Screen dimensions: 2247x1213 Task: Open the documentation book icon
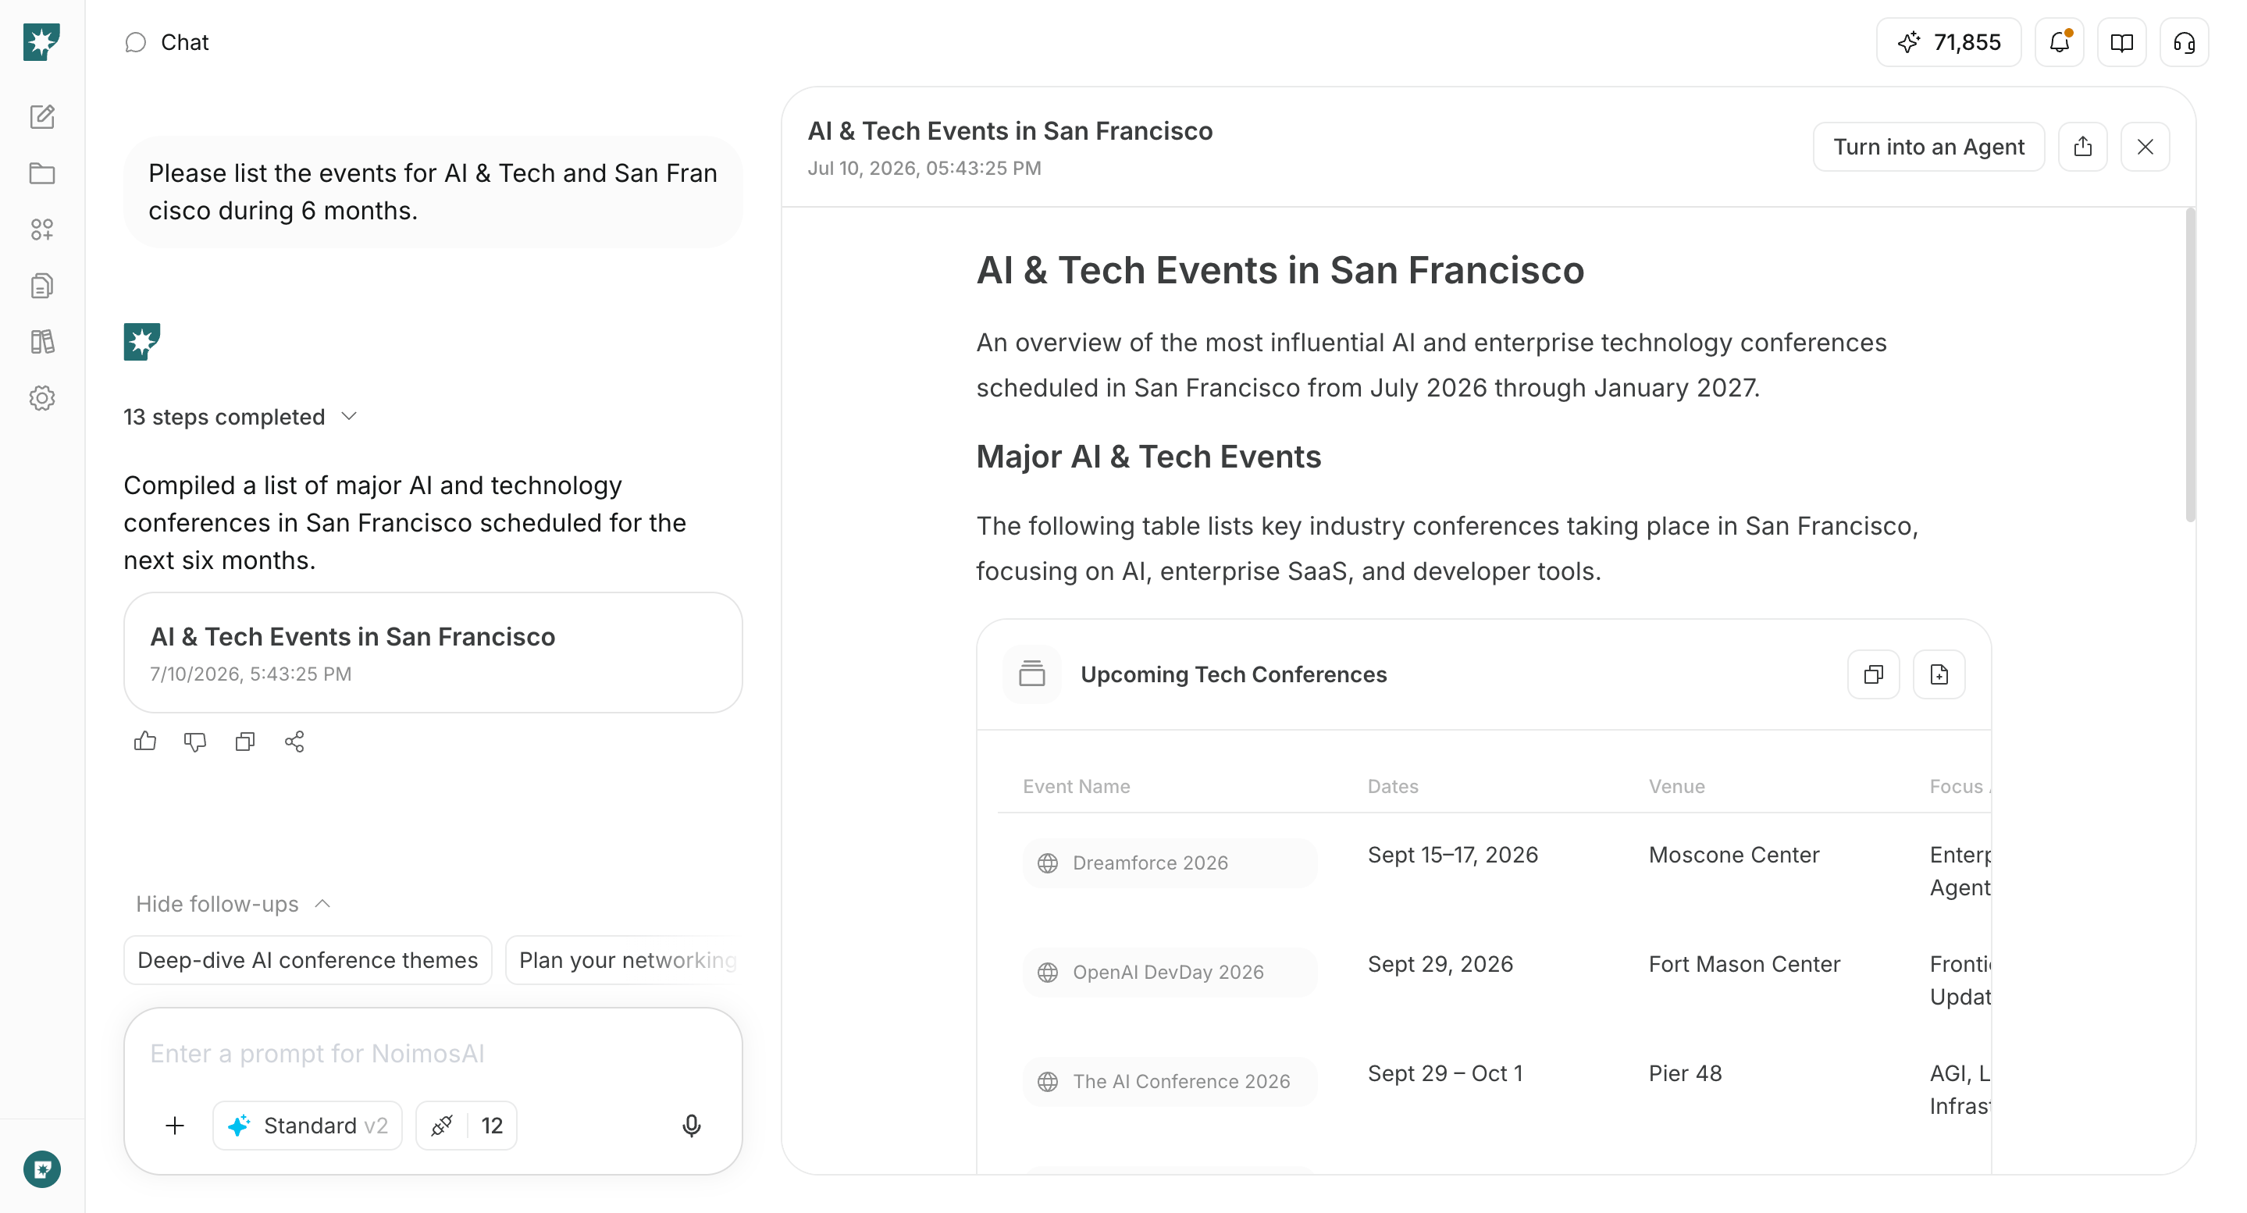pyautogui.click(x=2121, y=42)
